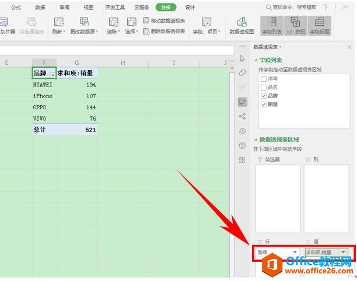
Task: Switch to the 开发工具 tab
Action: click(115, 8)
